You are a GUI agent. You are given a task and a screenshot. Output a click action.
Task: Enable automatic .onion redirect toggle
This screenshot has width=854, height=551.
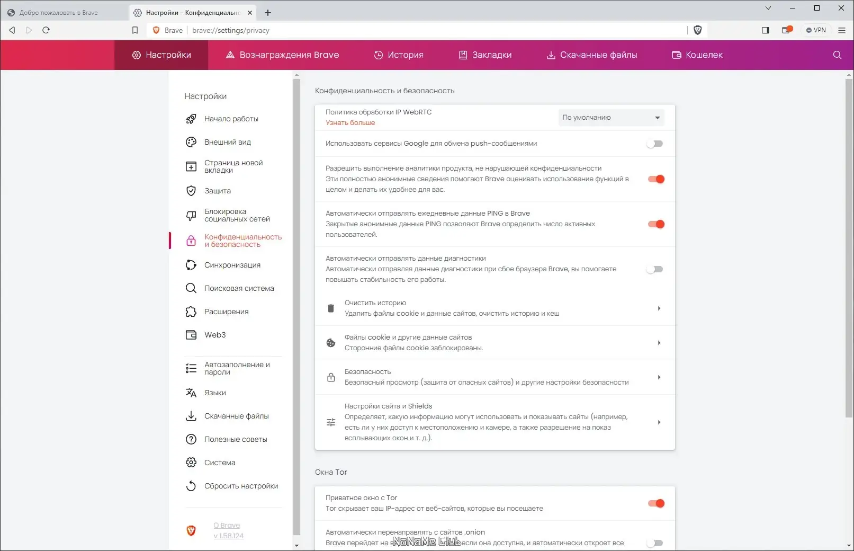pos(655,543)
